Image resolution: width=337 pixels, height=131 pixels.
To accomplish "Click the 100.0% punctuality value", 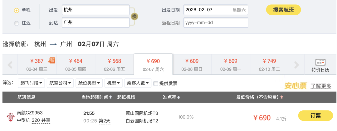I will 186,117.
